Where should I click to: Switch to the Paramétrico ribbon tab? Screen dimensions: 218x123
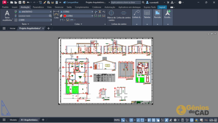pyautogui.click(x=38, y=7)
